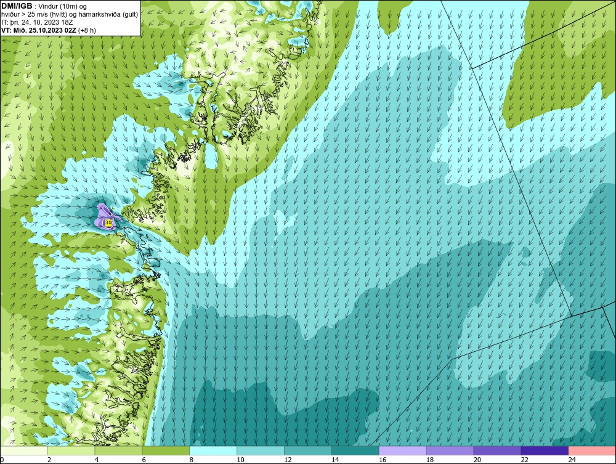616x464 pixels.
Task: Click the 10–12 m/s light teal swatch
Action: 261,450
